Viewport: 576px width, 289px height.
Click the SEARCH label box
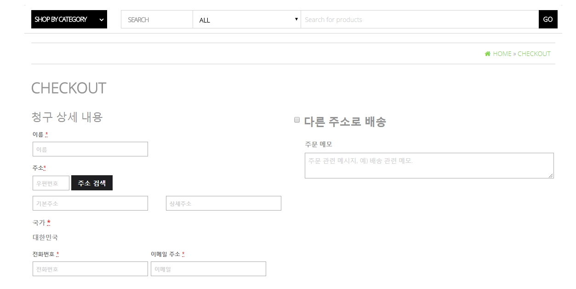157,20
